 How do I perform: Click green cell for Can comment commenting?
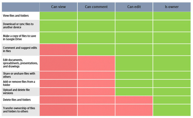(x=96, y=49)
